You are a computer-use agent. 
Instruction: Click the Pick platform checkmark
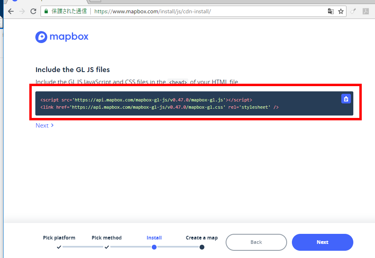tap(59, 247)
